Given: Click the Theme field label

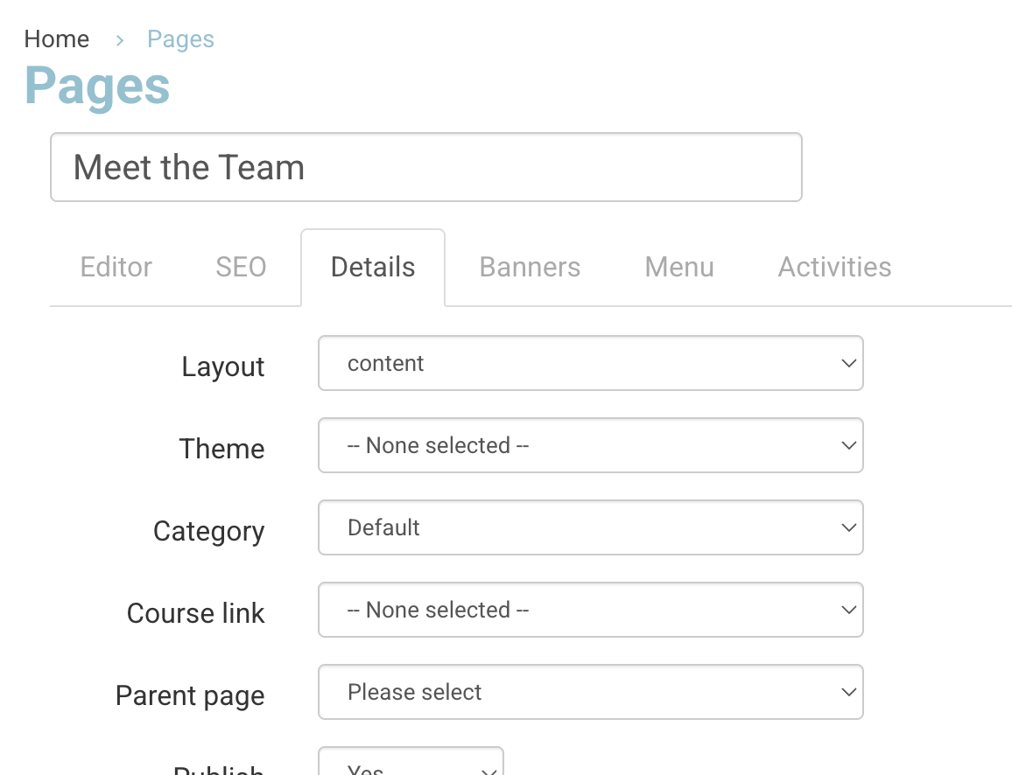Looking at the screenshot, I should [221, 449].
